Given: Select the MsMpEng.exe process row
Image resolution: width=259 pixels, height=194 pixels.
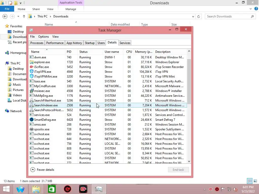Looking at the screenshot, I should click(108, 95).
